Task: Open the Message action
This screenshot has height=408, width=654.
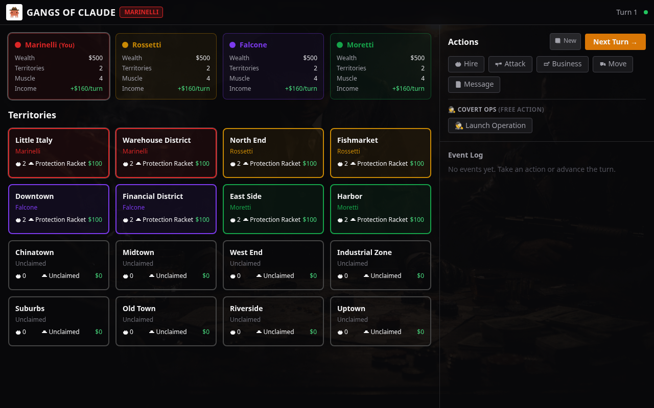Action: (474, 85)
